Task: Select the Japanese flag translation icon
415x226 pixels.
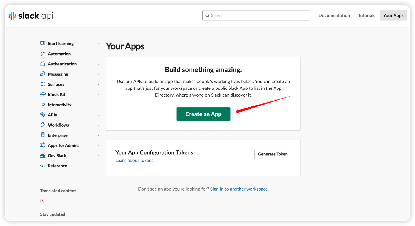Action: [42, 201]
